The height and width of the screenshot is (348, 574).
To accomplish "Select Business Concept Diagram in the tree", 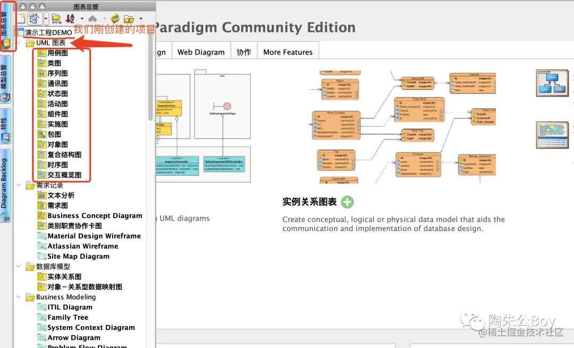I will 90,216.
